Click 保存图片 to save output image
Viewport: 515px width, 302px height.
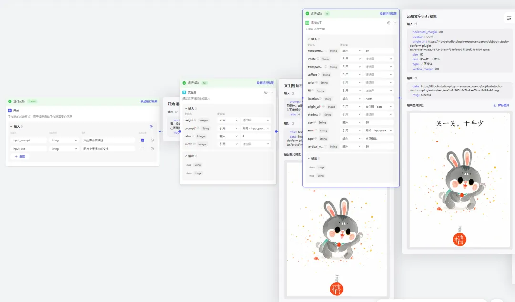coord(501,105)
